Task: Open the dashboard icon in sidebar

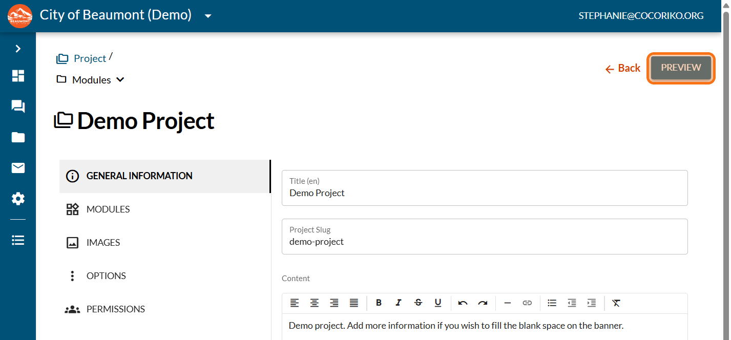Action: click(18, 76)
